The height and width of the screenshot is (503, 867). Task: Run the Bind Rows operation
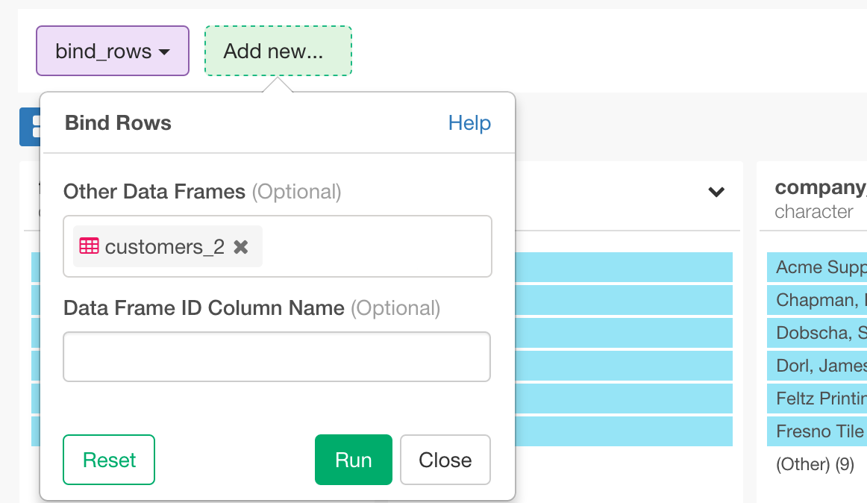[353, 460]
